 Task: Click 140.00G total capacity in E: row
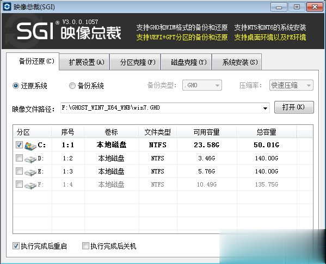click(x=267, y=171)
